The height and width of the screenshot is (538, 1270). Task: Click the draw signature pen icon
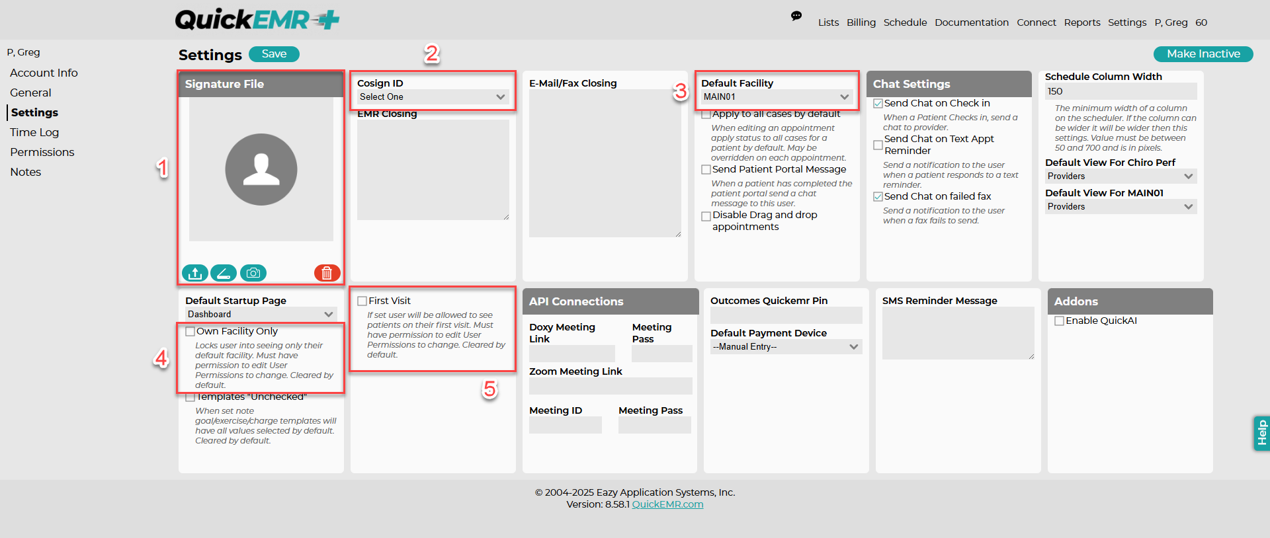coord(224,273)
